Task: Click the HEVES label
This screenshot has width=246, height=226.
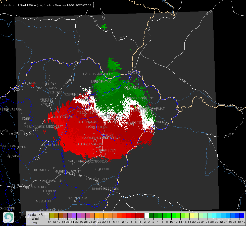Action: click(21, 147)
